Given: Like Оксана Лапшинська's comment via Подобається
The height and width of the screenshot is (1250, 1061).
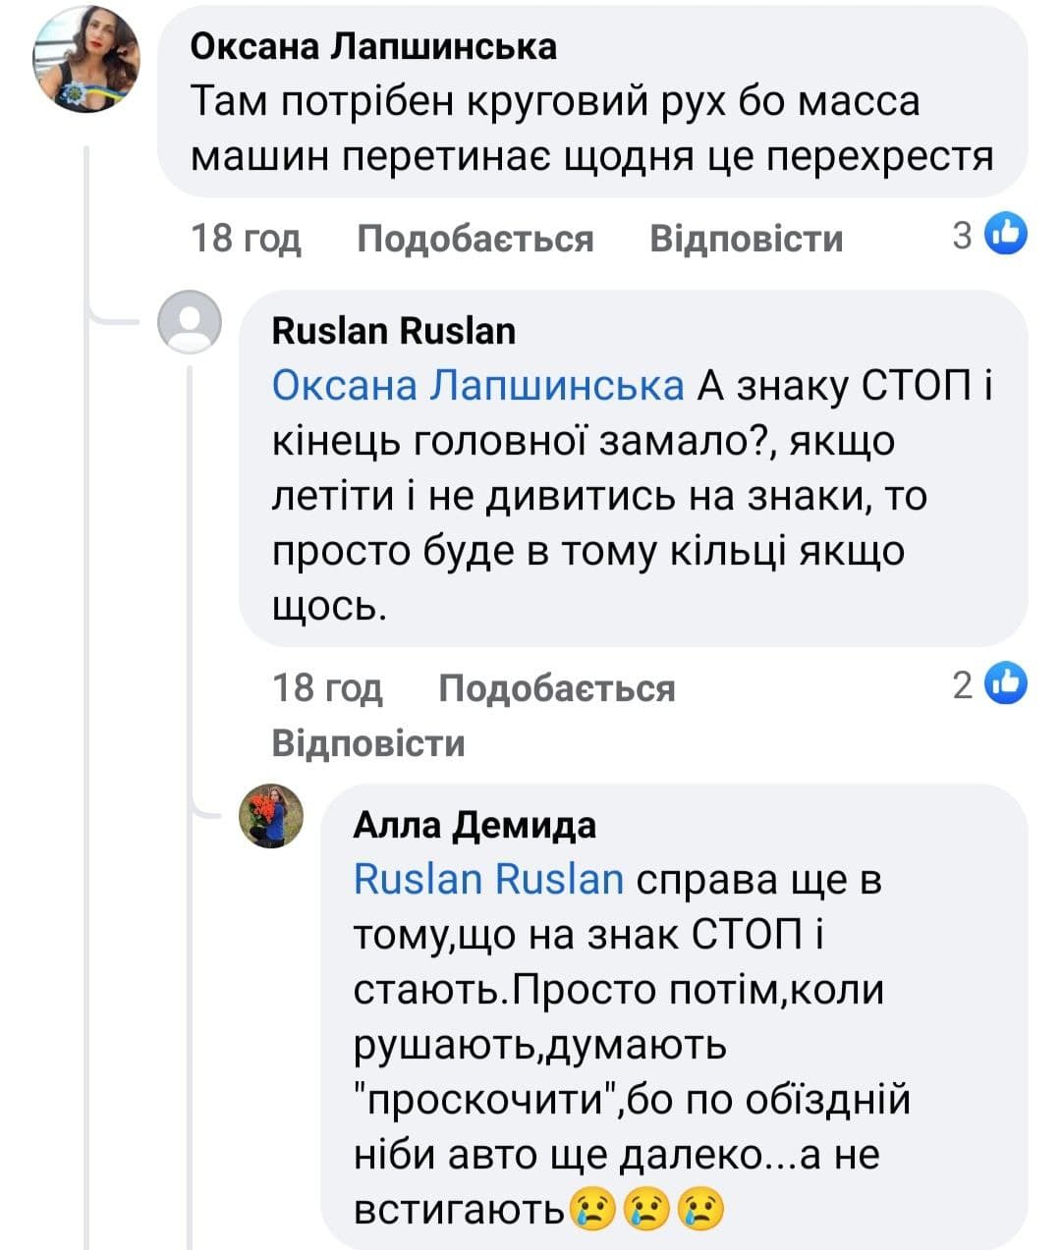Looking at the screenshot, I should tap(475, 239).
